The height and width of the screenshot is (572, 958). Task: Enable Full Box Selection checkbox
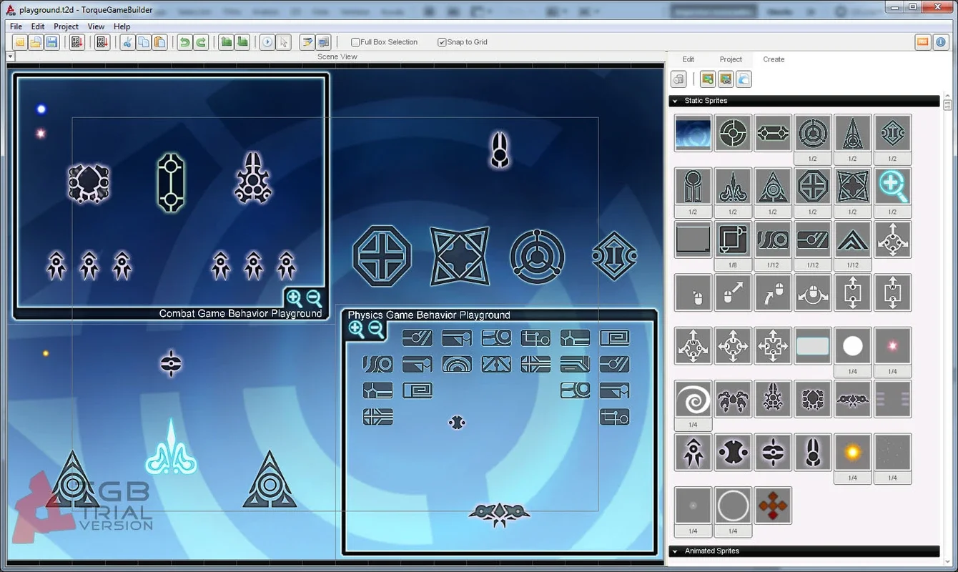(356, 42)
